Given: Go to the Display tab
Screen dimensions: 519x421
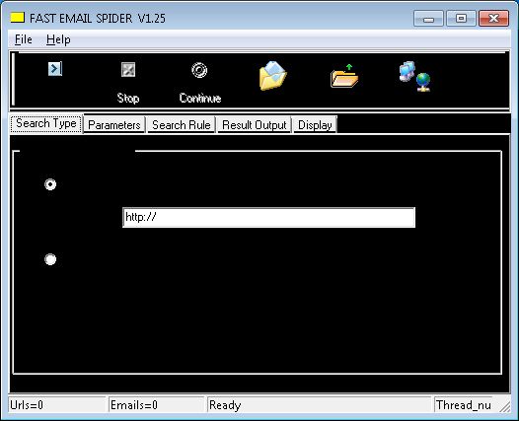Looking at the screenshot, I should [x=315, y=125].
